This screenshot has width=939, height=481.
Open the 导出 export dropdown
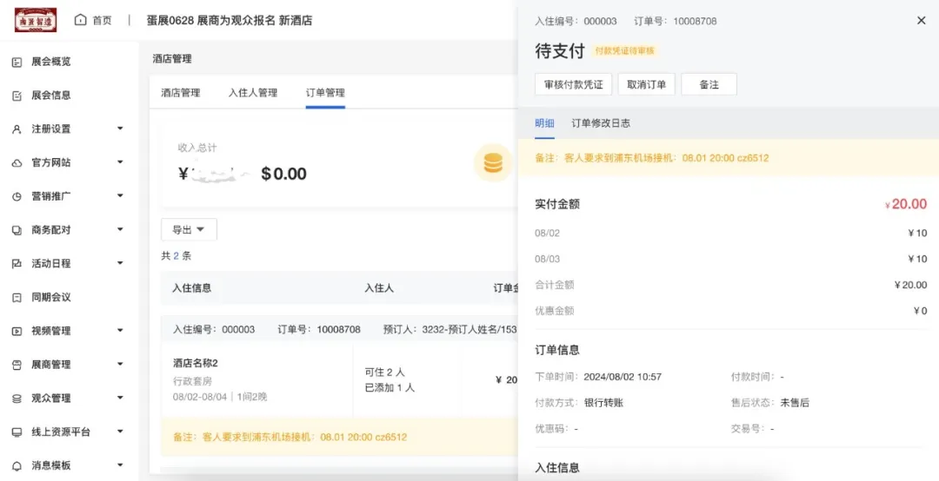click(x=189, y=230)
